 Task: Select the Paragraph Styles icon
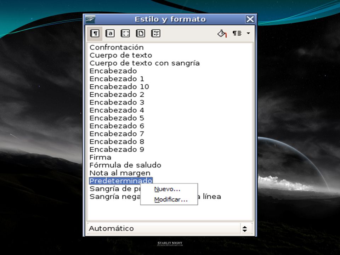(x=95, y=33)
